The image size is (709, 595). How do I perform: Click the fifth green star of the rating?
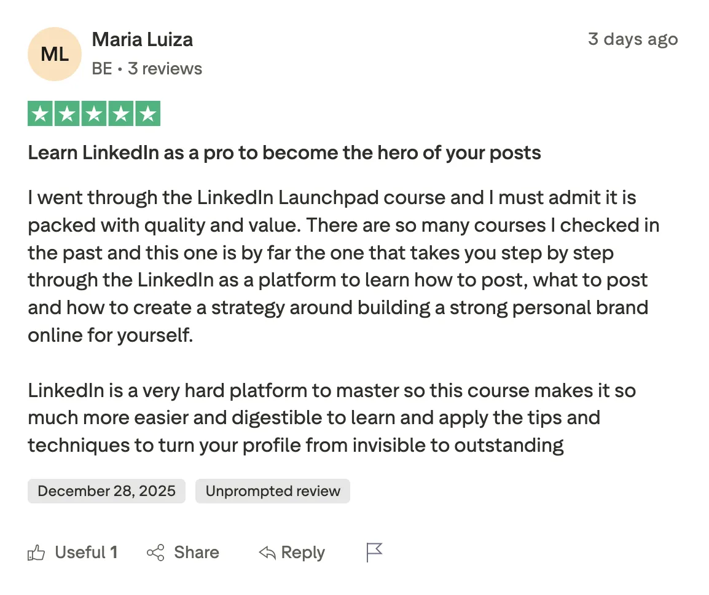pyautogui.click(x=147, y=113)
